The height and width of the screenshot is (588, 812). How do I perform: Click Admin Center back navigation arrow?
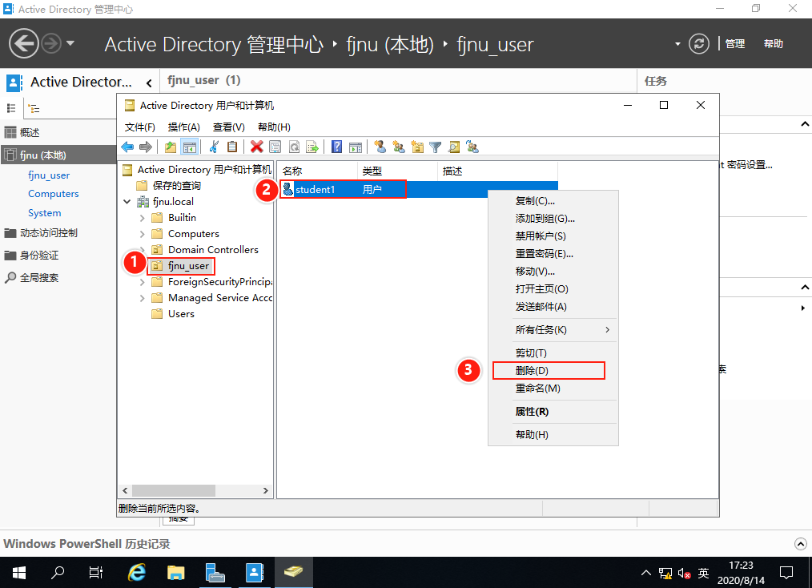click(24, 43)
